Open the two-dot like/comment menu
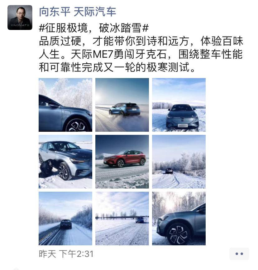Image resolution: width=258 pixels, height=270 pixels. click(x=239, y=254)
